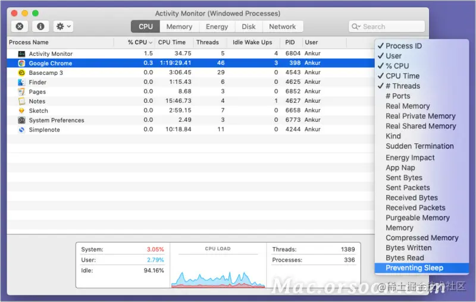The width and height of the screenshot is (476, 302).
Task: Switch to the Memory tab
Action: pos(179,27)
